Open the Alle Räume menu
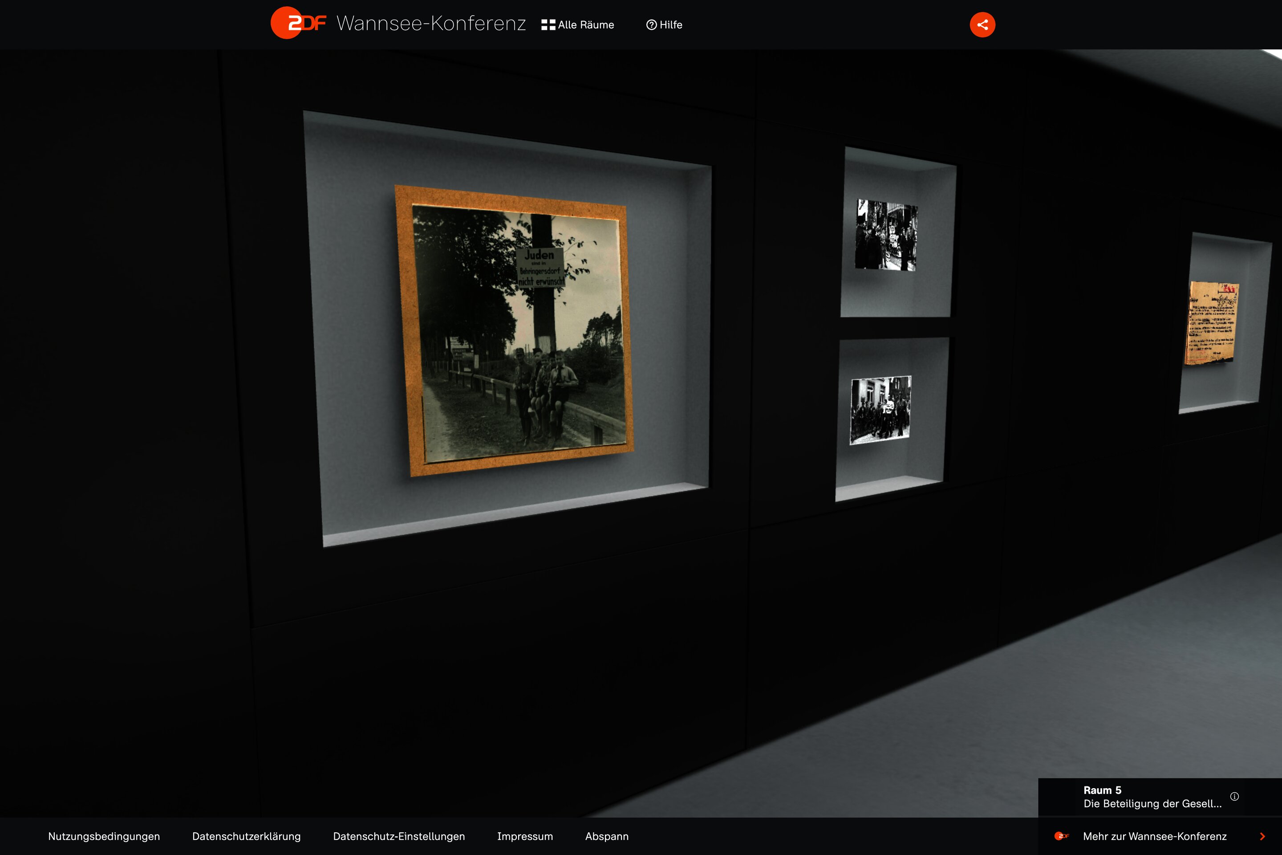1282x855 pixels. click(585, 25)
